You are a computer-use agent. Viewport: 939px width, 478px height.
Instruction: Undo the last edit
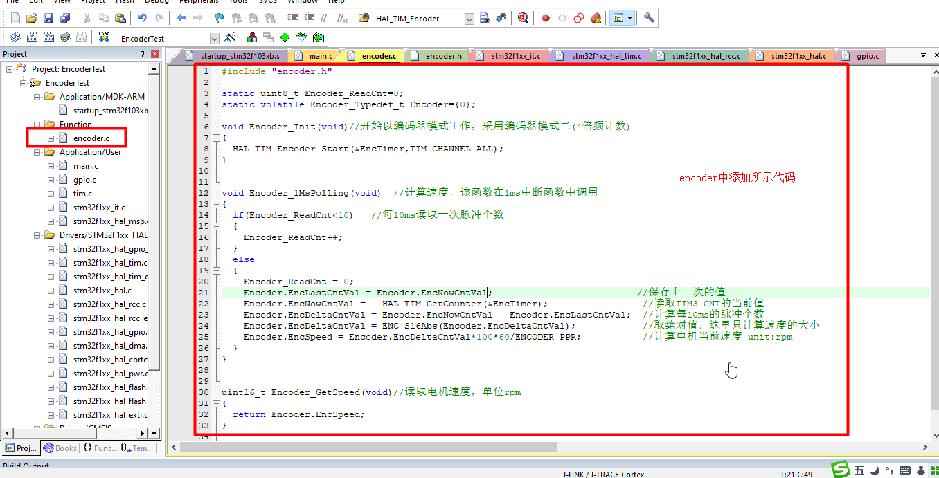point(142,19)
